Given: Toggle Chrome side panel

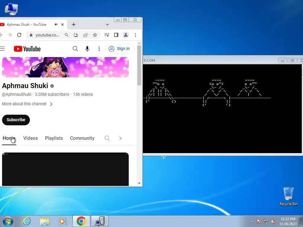Looking at the screenshot, I should pyautogui.click(x=116, y=35).
